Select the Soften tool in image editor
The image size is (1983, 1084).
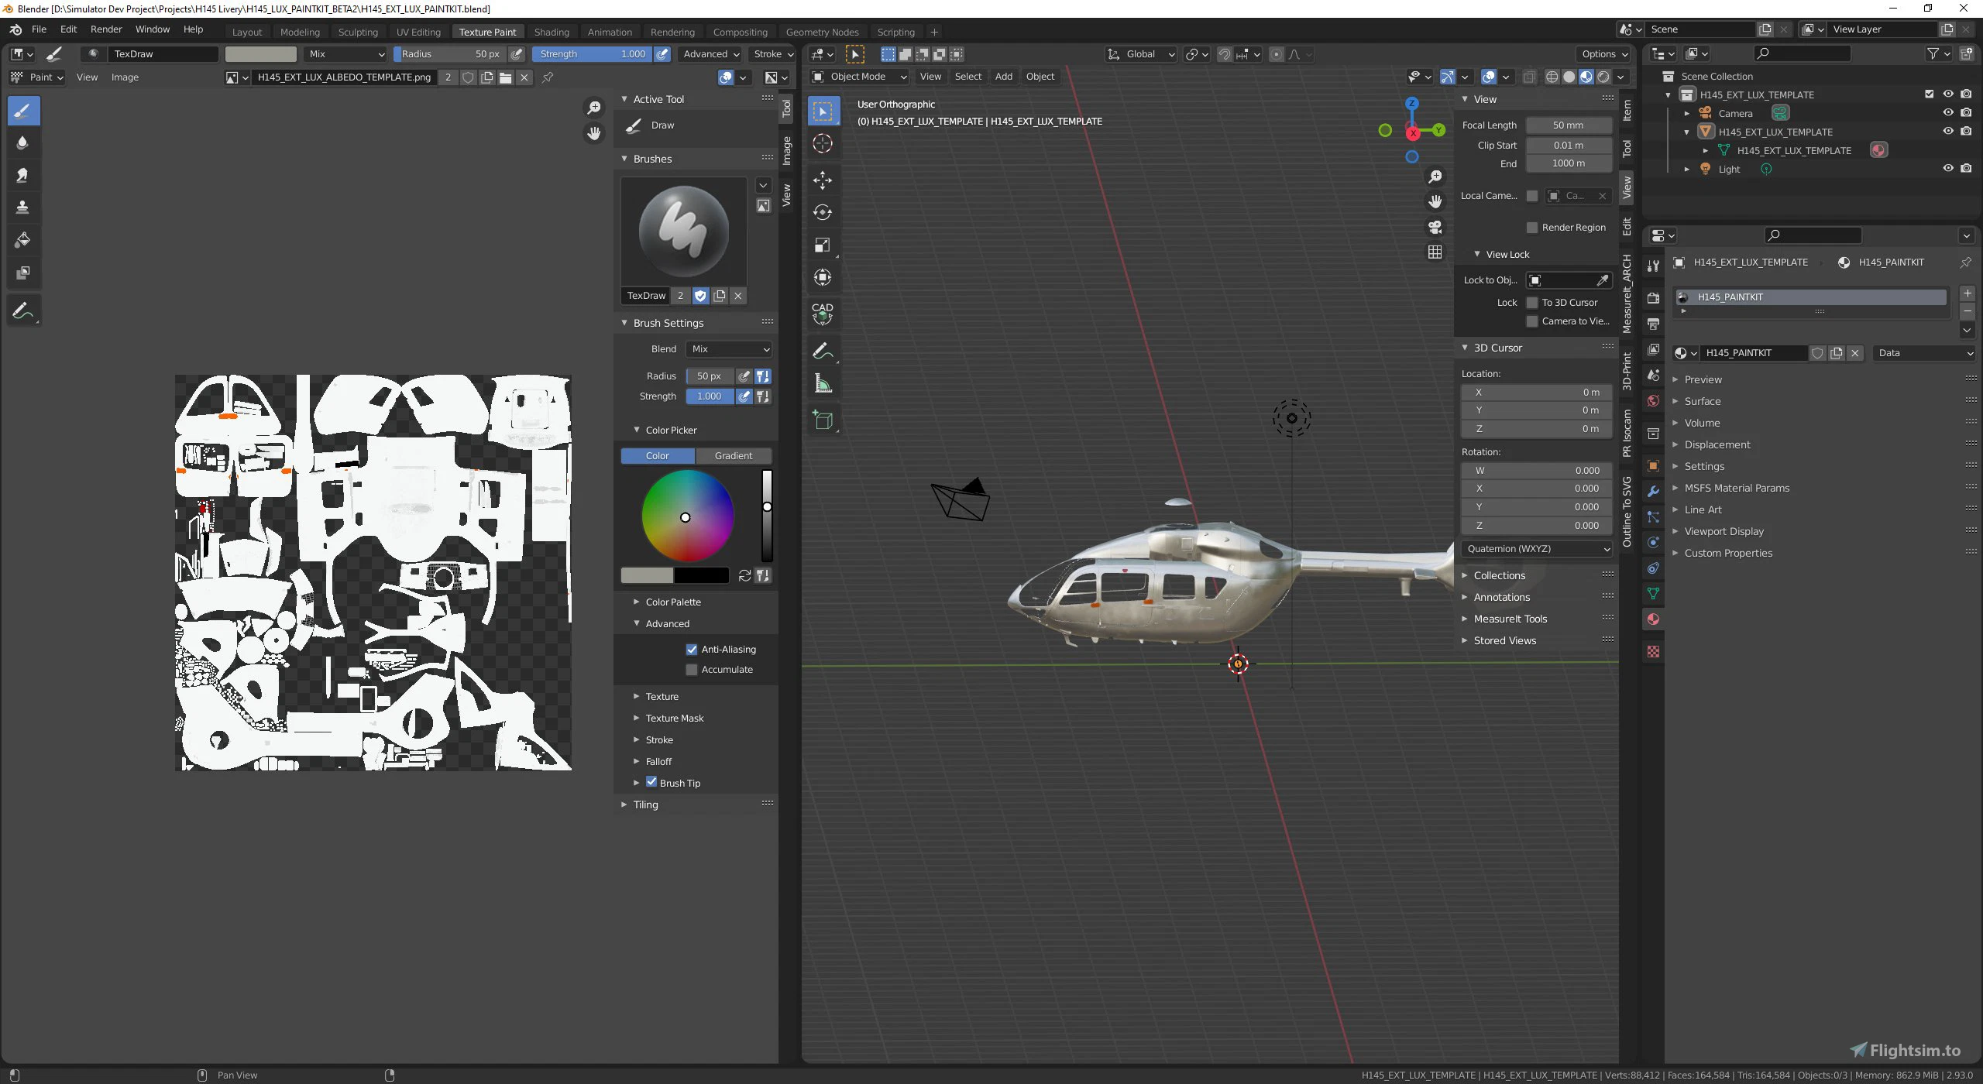(x=23, y=143)
